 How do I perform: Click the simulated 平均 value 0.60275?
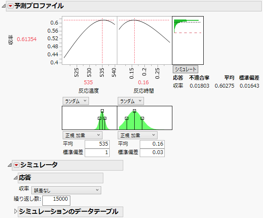click(224, 86)
